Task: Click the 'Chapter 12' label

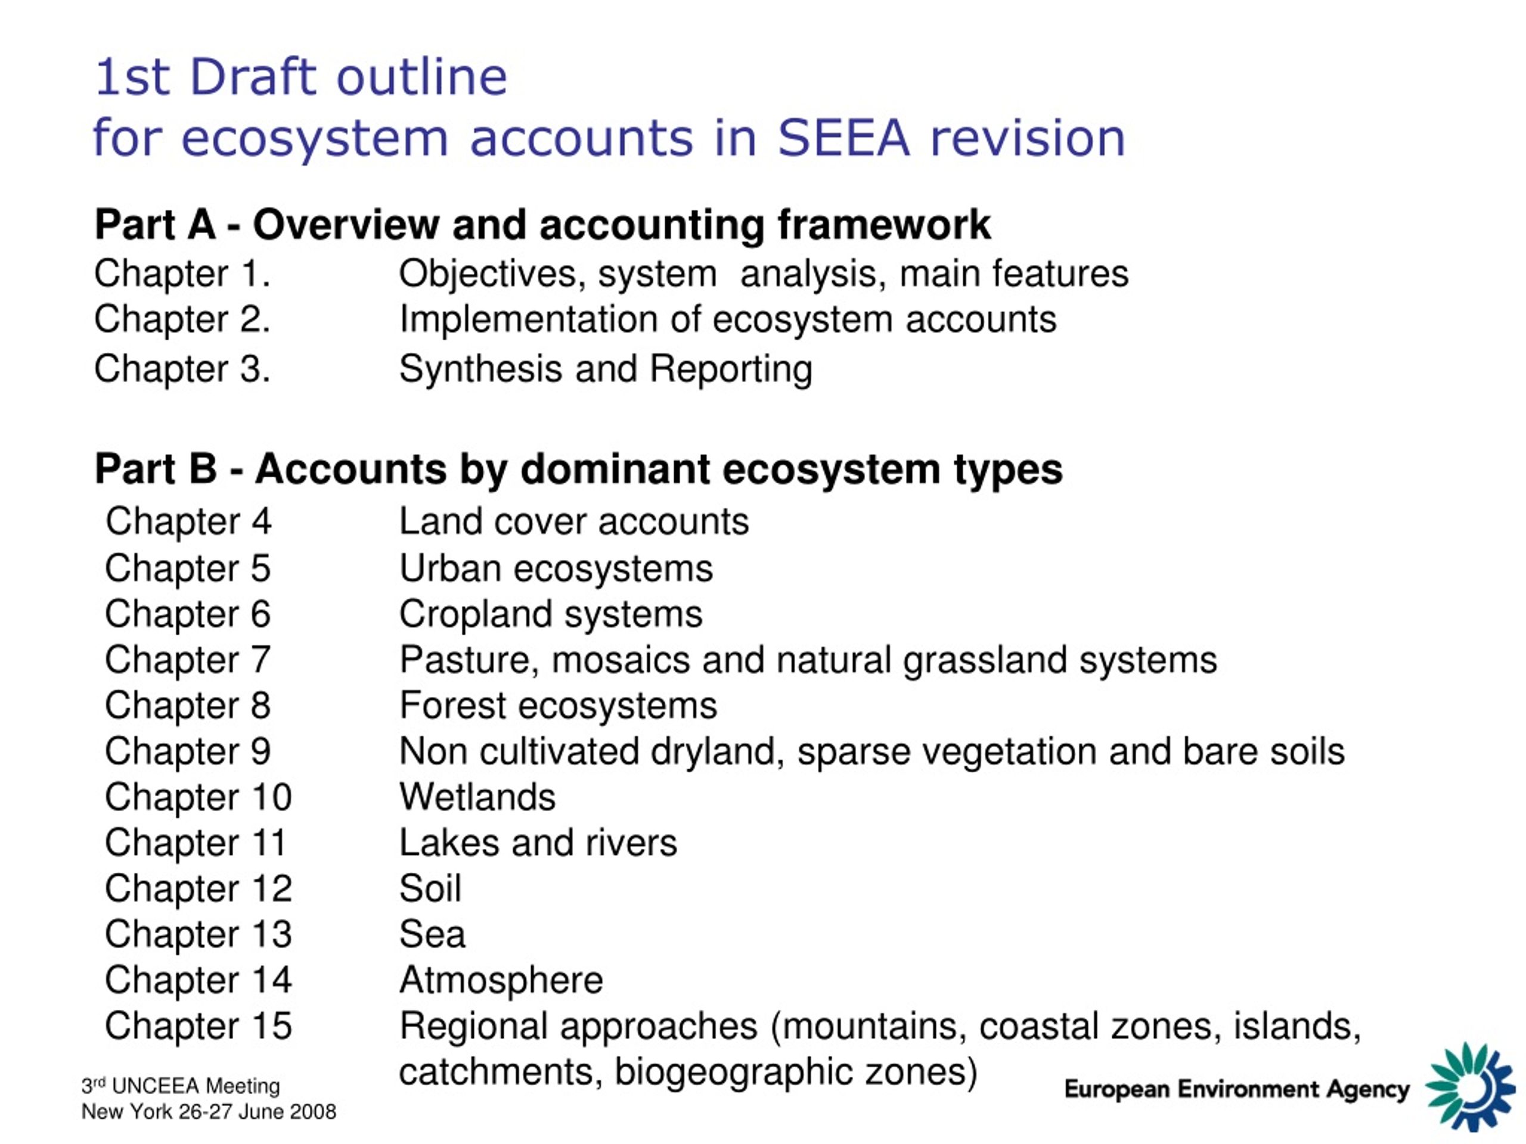Action: 198,889
